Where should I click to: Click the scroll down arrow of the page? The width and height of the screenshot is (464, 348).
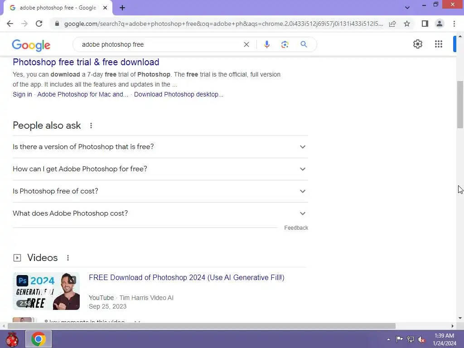[x=460, y=319]
